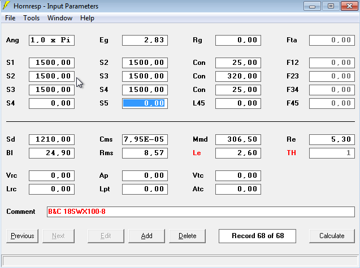Select the Rms field showing 8,57
The image size is (360, 268).
click(x=145, y=153)
